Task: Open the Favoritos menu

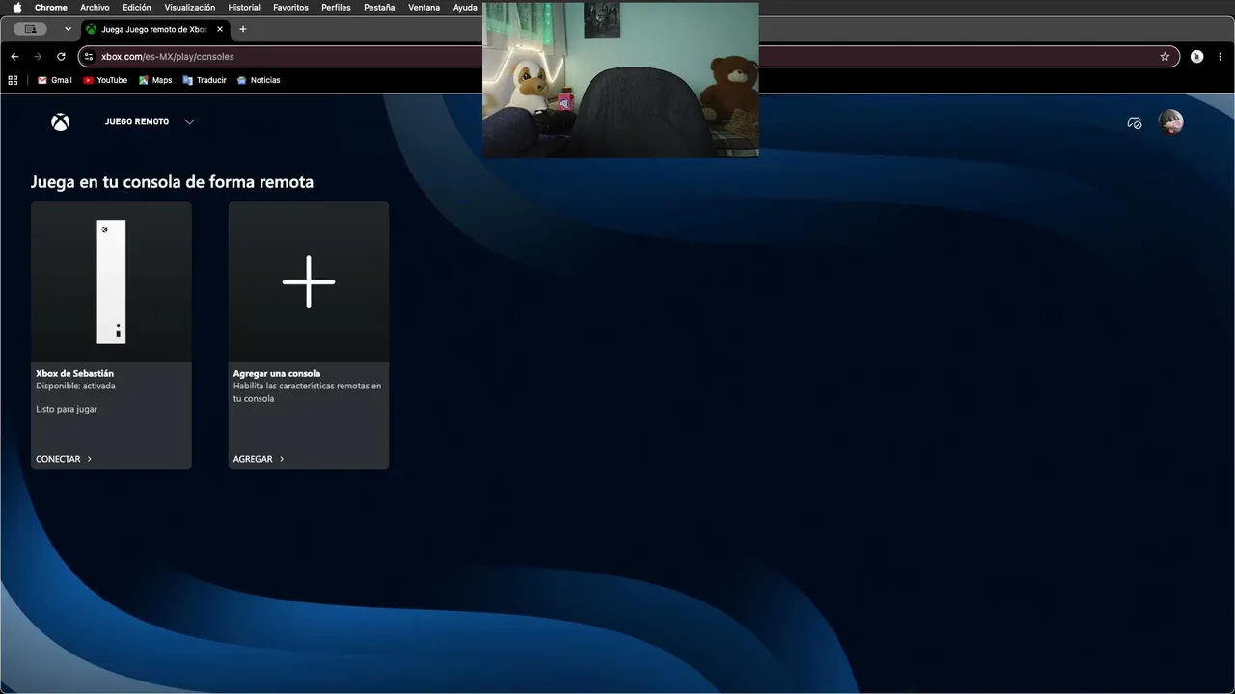Action: click(290, 8)
